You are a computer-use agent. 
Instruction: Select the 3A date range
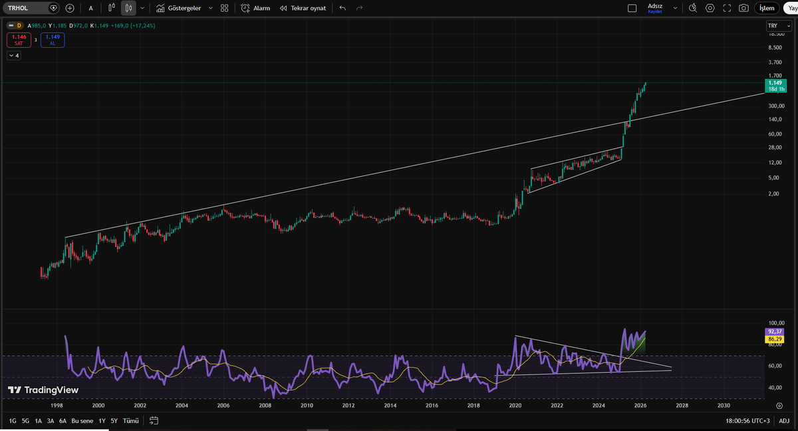click(51, 420)
